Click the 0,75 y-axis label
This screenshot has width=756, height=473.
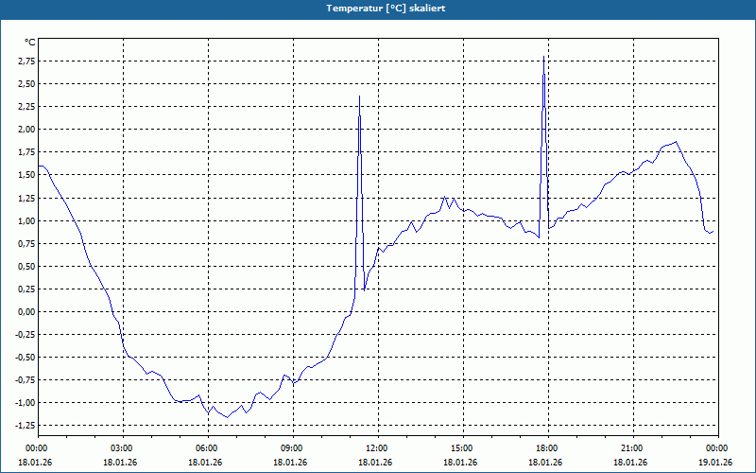[27, 243]
